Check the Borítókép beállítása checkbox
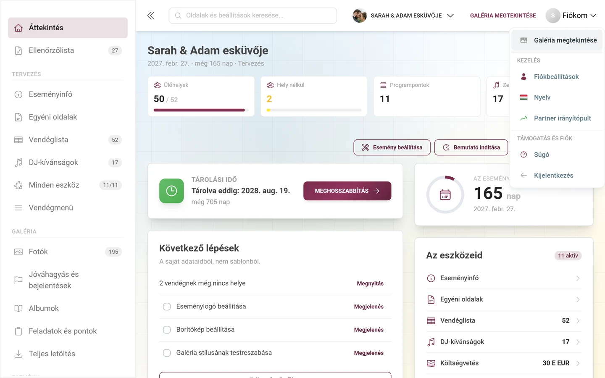This screenshot has height=378, width=605. [x=167, y=330]
